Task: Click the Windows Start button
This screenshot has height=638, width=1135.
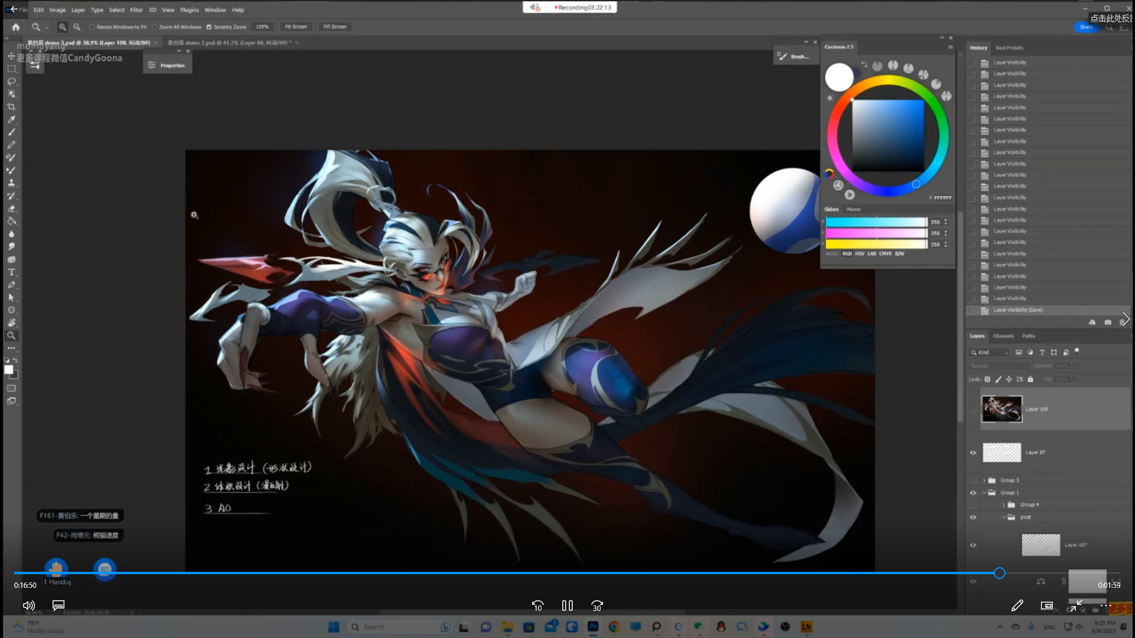Action: click(x=333, y=627)
